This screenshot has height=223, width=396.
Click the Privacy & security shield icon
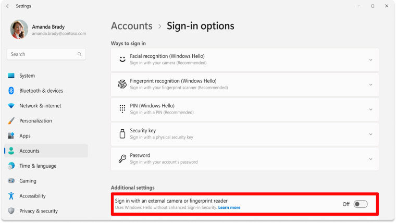11,211
